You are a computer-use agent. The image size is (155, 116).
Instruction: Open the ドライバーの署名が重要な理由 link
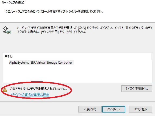[30, 95]
